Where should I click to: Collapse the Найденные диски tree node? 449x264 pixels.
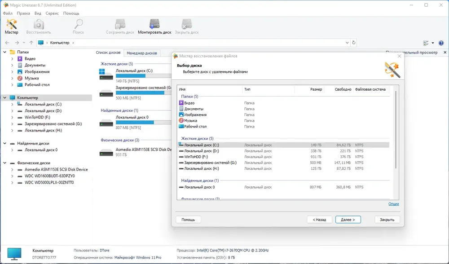(x=5, y=143)
